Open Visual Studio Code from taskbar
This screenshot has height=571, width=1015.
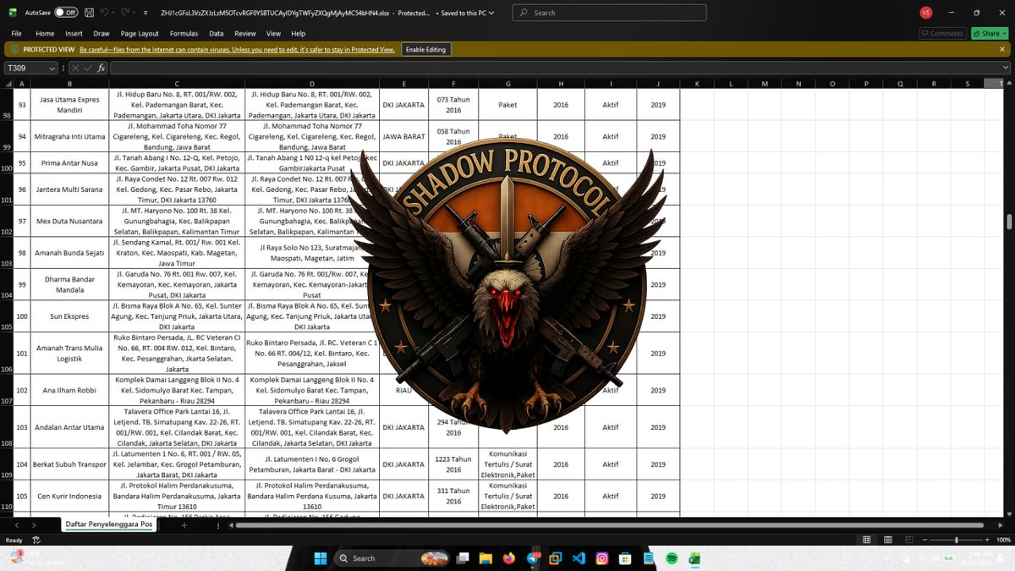(x=579, y=558)
